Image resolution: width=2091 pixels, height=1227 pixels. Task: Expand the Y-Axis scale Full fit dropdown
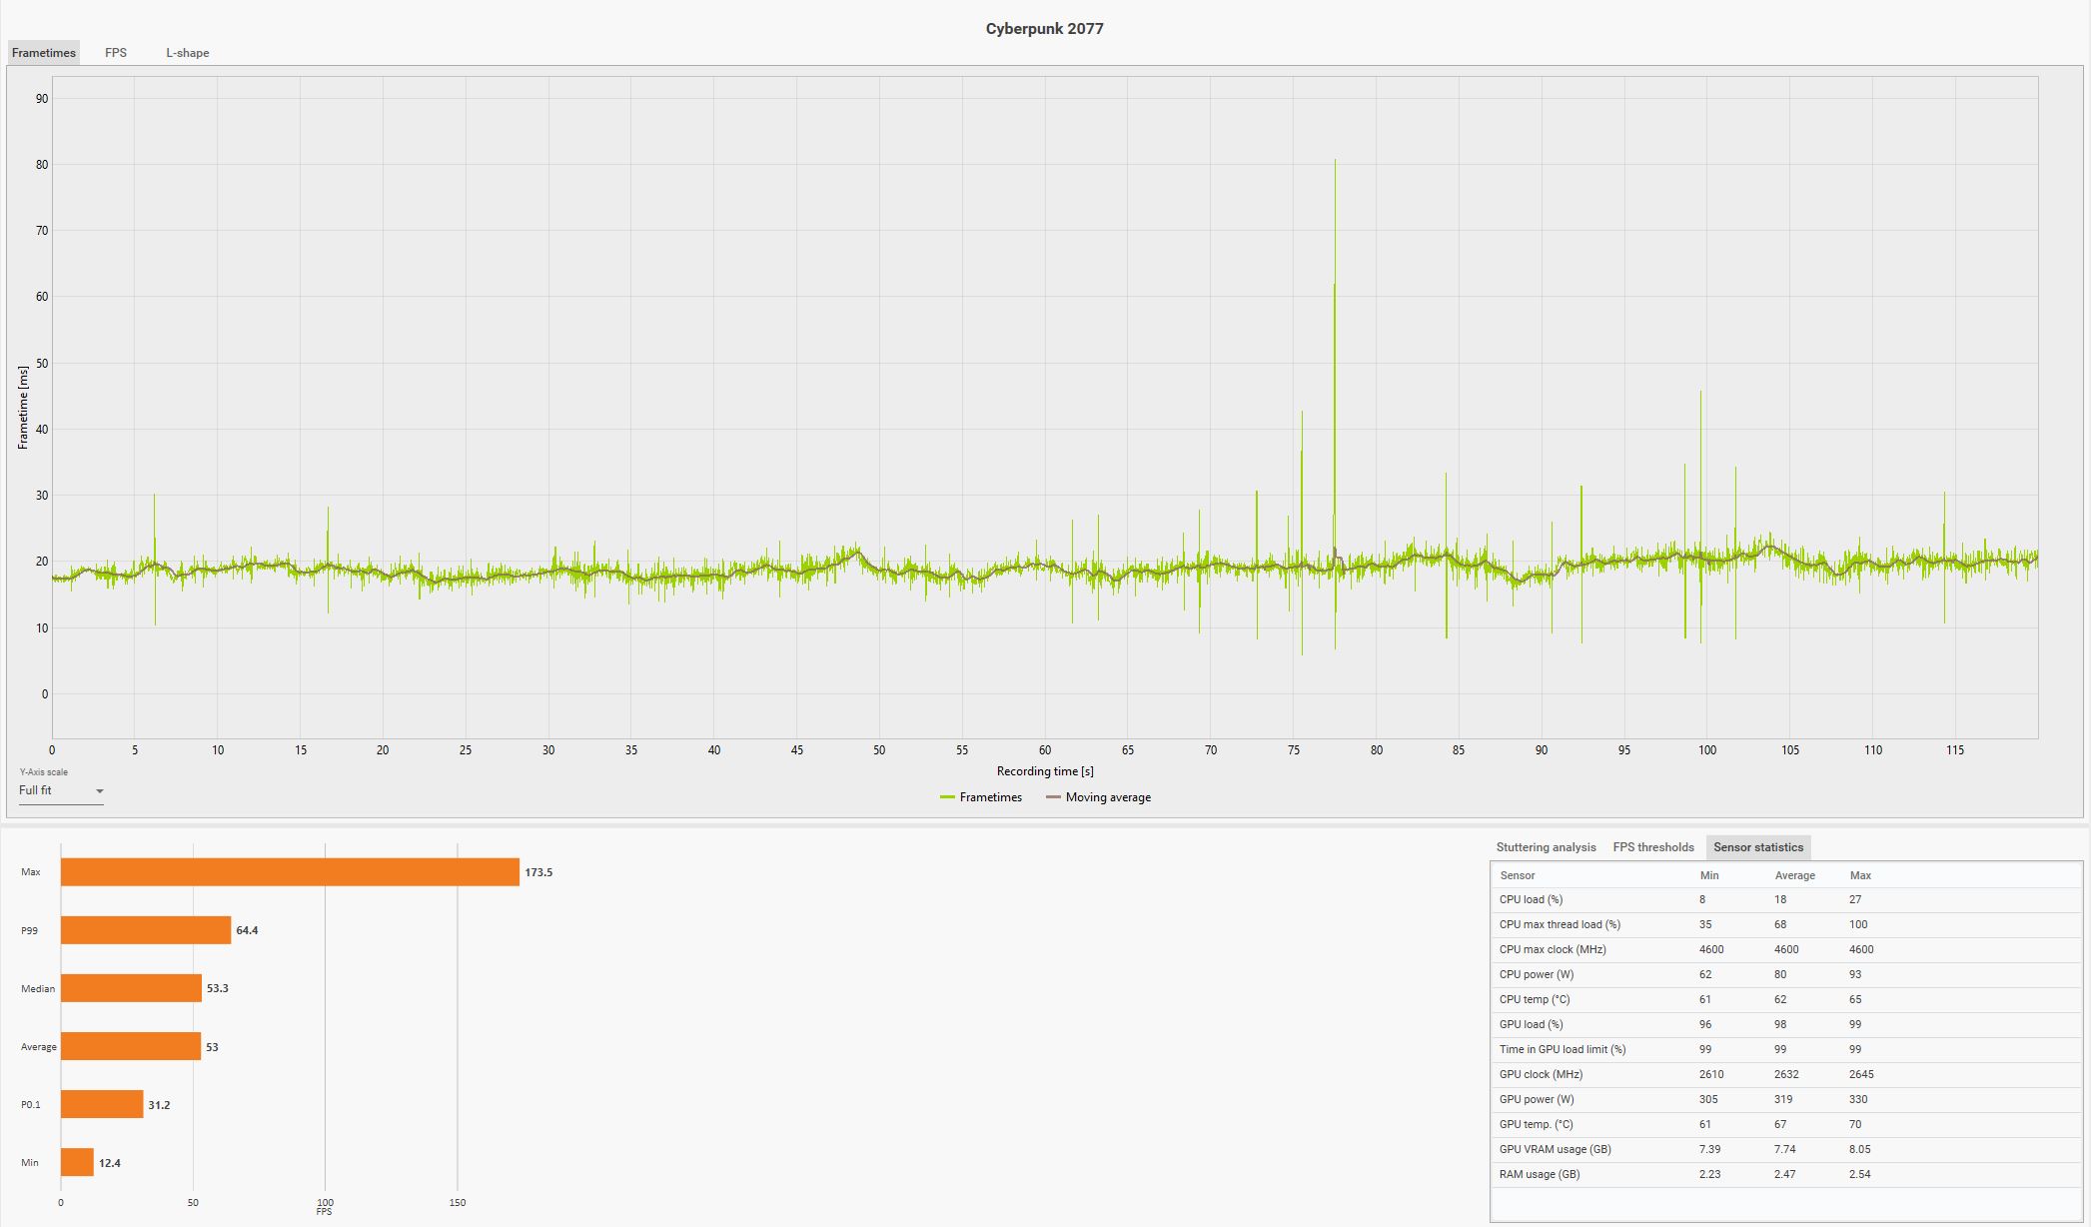pyautogui.click(x=61, y=790)
